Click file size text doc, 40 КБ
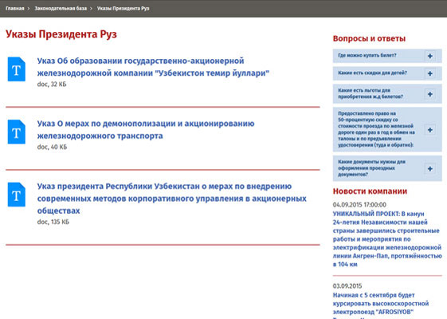447x319 pixels. pyautogui.click(x=52, y=148)
